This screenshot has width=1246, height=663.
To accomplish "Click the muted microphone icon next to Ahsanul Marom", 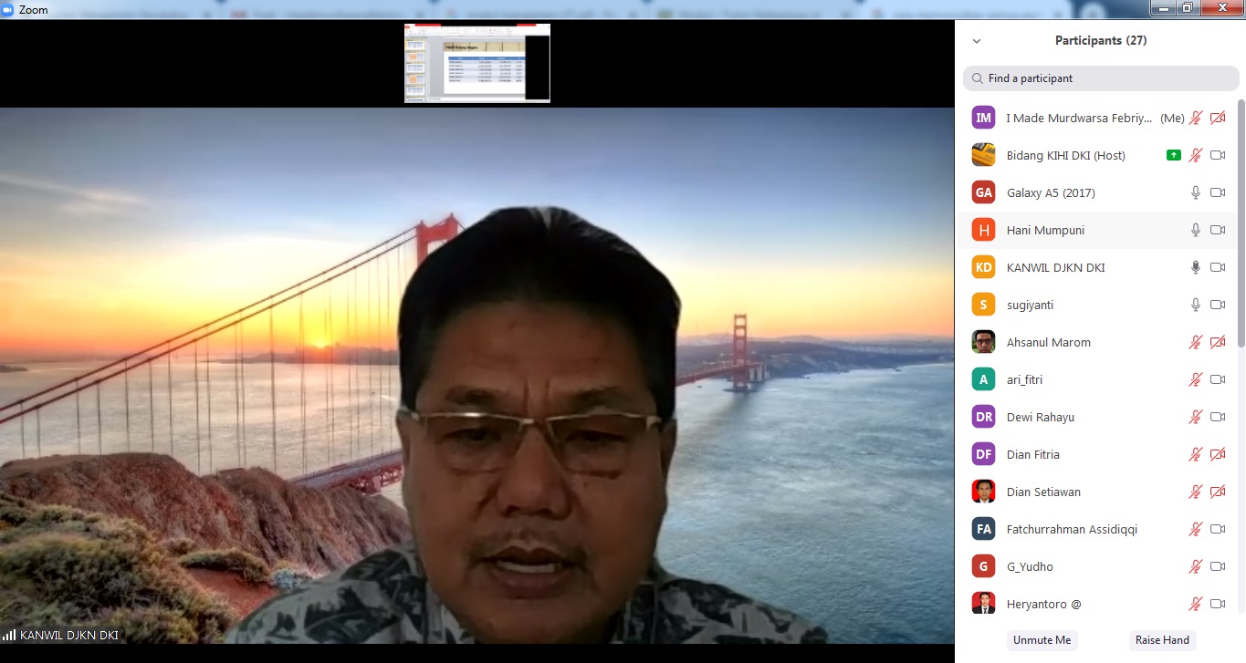I will pos(1195,342).
